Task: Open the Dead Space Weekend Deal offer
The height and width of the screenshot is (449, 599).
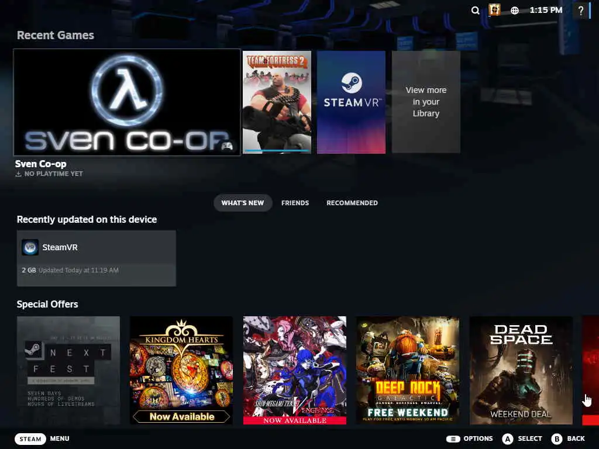Action: click(521, 370)
